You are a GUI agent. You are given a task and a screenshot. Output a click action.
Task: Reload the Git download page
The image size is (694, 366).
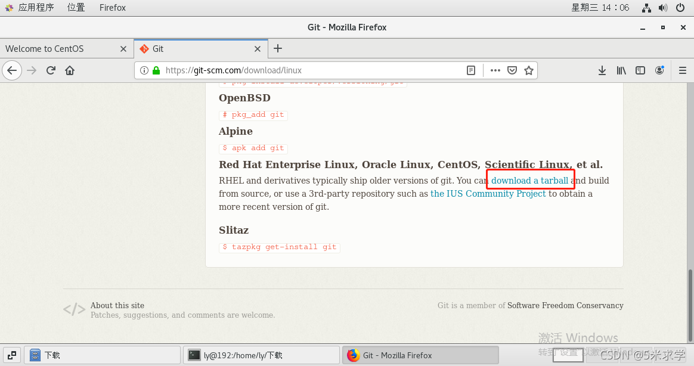50,70
